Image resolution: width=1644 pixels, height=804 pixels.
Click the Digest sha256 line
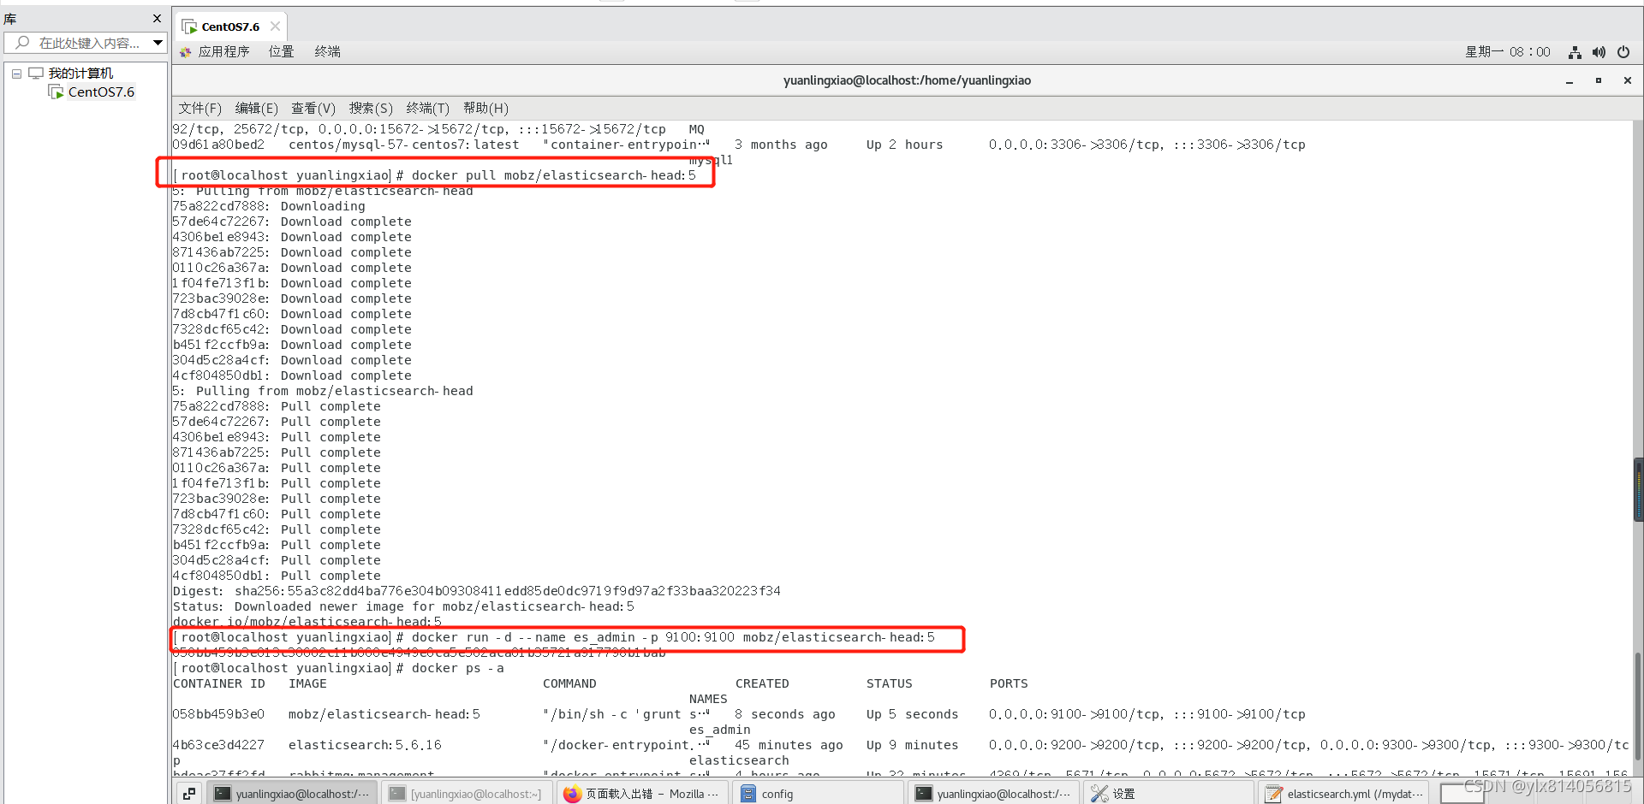click(x=477, y=591)
